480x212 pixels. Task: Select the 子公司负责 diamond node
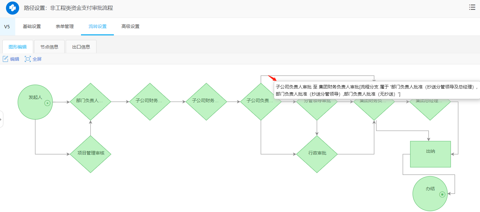261,102
